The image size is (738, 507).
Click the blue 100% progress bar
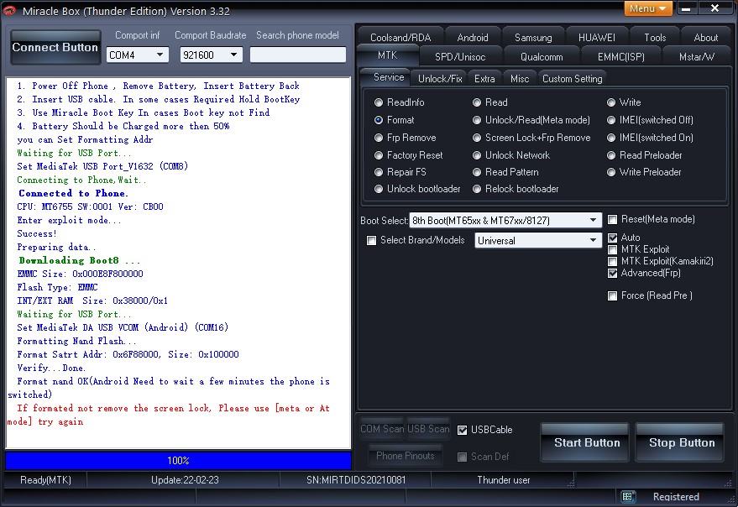[178, 460]
